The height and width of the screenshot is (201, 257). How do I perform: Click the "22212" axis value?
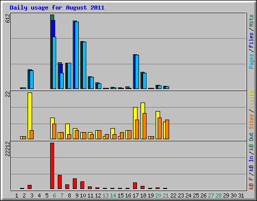8,149
